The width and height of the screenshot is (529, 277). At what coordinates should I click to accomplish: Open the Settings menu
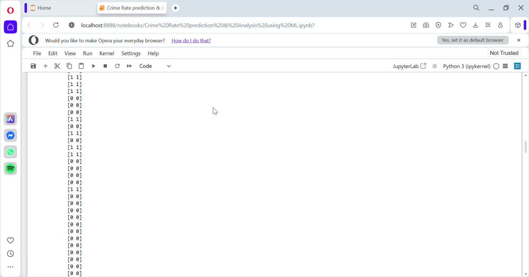pos(131,53)
